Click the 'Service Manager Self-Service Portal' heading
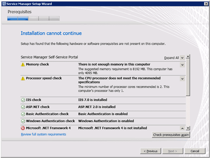This screenshot has width=210, height=158. (x=49, y=57)
